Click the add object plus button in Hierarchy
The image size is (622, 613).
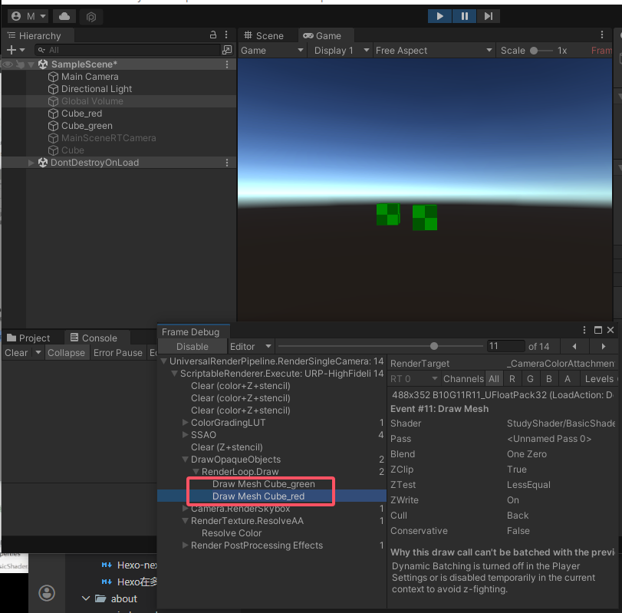[11, 50]
